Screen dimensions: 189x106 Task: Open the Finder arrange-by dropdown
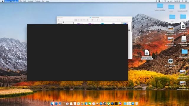click(88, 20)
